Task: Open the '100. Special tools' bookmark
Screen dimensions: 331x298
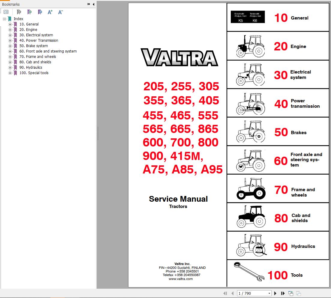Action: (x=34, y=73)
